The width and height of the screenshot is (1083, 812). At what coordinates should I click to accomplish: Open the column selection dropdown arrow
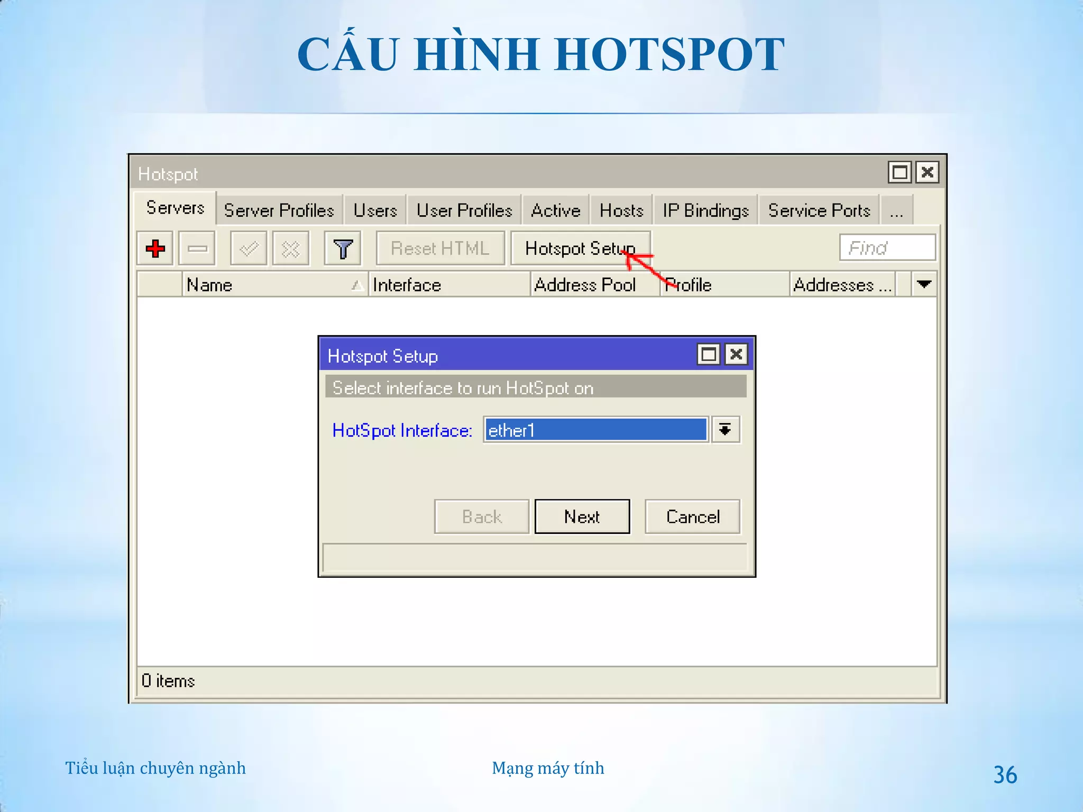pyautogui.click(x=924, y=284)
